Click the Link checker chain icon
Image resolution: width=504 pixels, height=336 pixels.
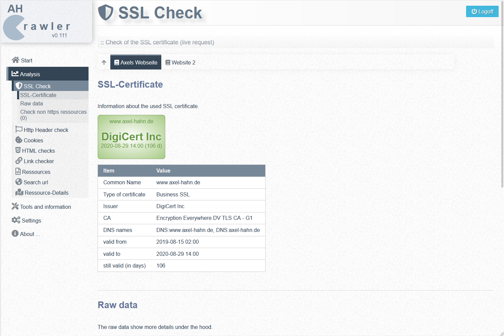pyautogui.click(x=19, y=161)
